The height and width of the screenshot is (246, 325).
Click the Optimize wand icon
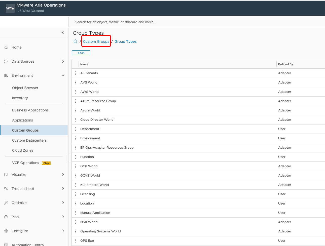click(6, 203)
